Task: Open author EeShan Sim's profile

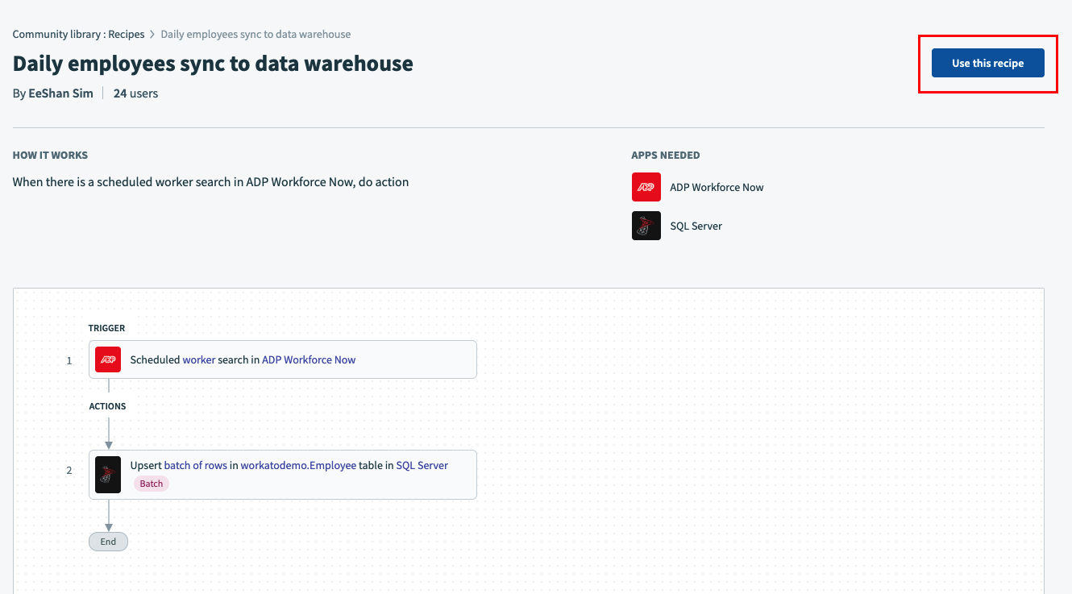Action: click(60, 93)
